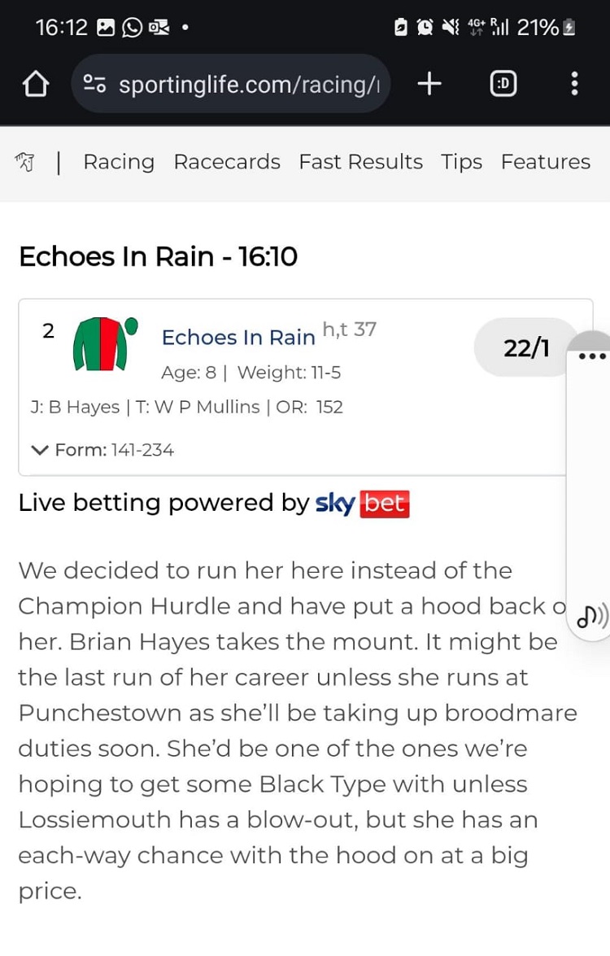
Task: Open the tab switcher icon
Action: 503,83
